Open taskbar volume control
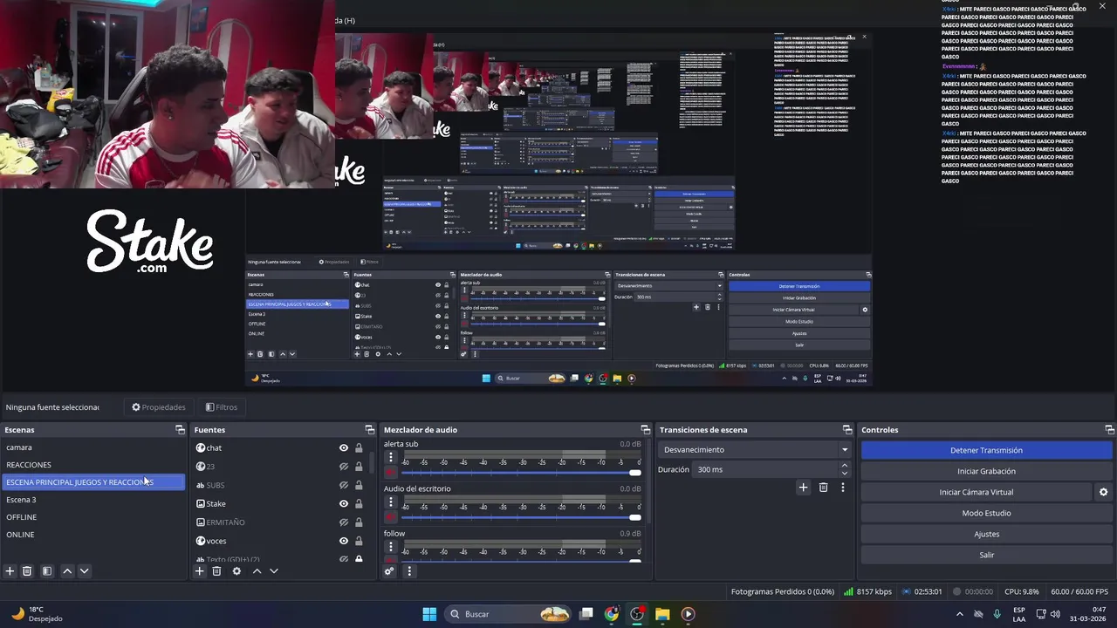This screenshot has width=1117, height=628. (1055, 614)
